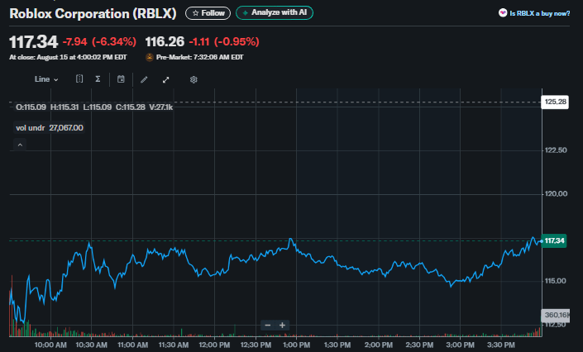Click the sparkle icon on Analyze with AI

coord(245,12)
